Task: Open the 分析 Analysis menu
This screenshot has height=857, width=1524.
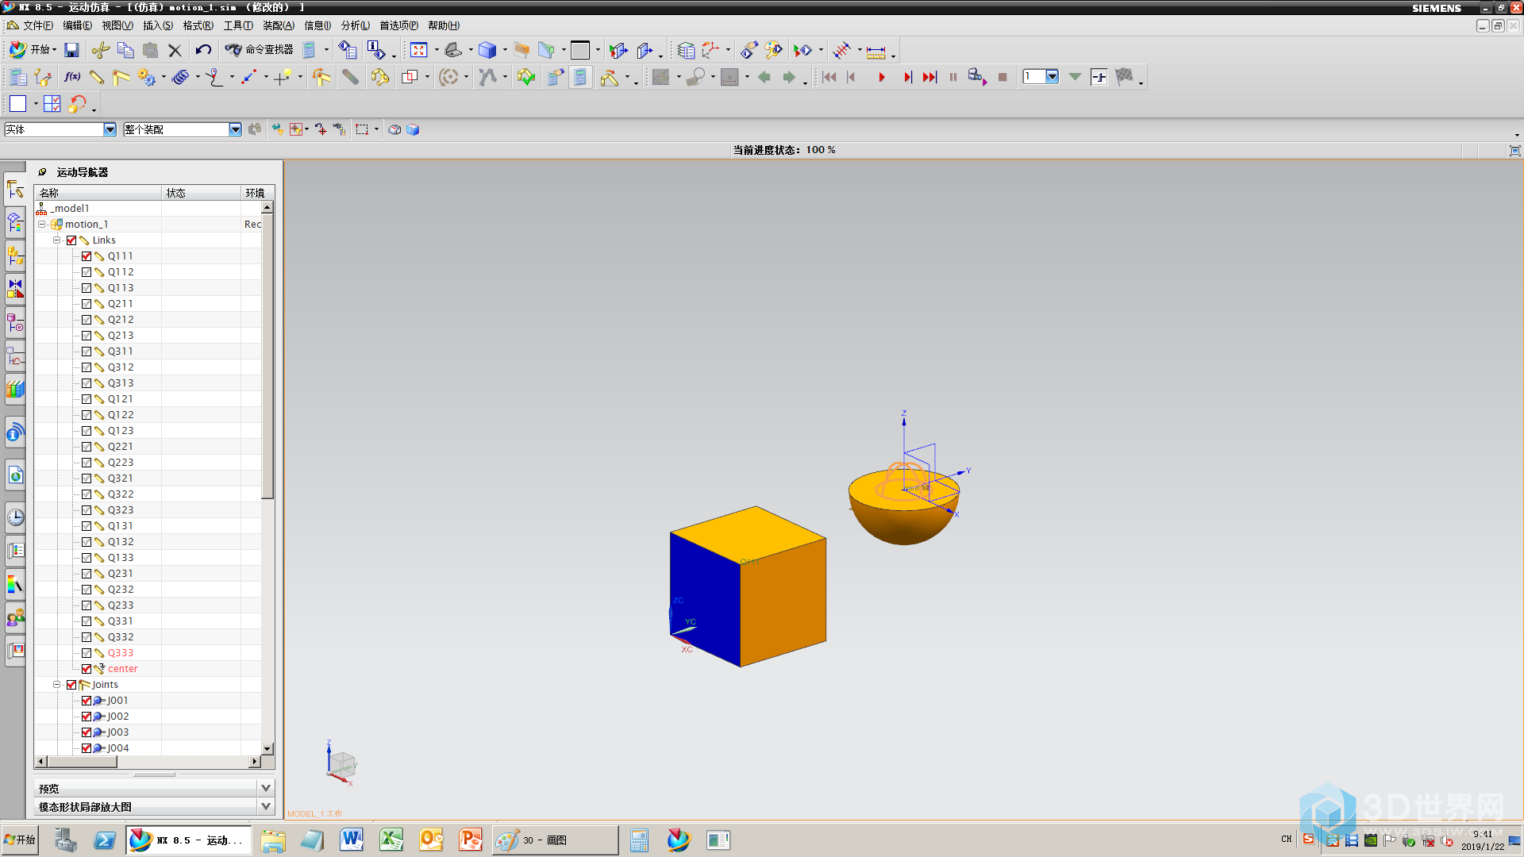Action: click(x=356, y=25)
